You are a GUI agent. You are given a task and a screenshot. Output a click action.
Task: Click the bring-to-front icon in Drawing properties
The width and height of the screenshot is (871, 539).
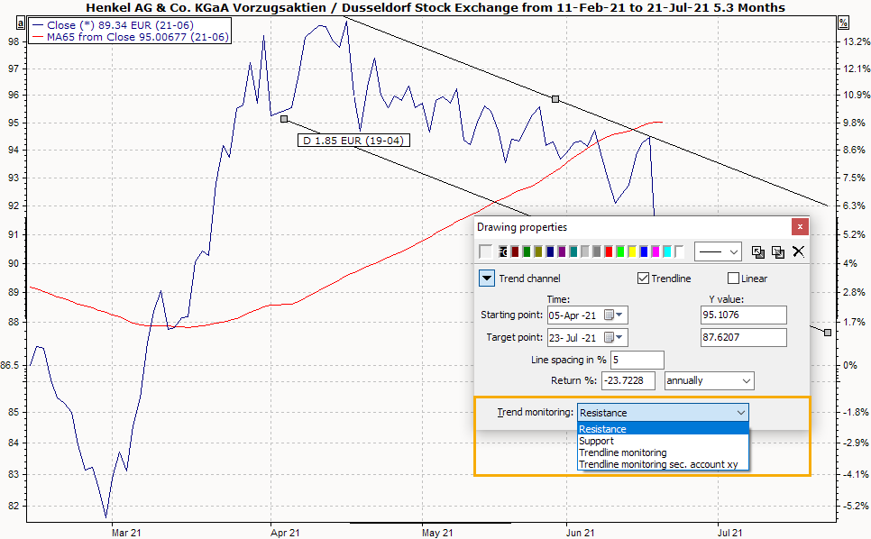pyautogui.click(x=758, y=252)
